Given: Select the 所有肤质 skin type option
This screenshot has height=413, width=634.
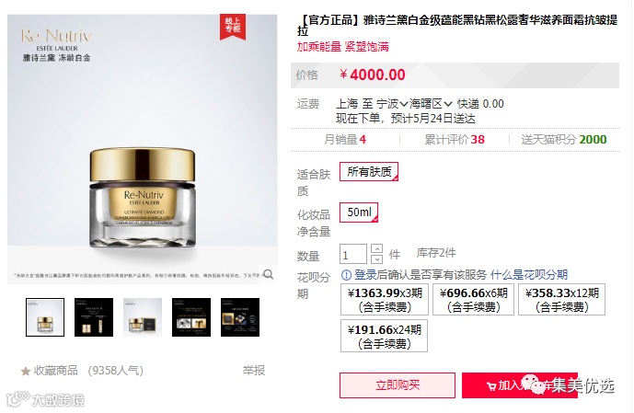Looking at the screenshot, I should [369, 172].
